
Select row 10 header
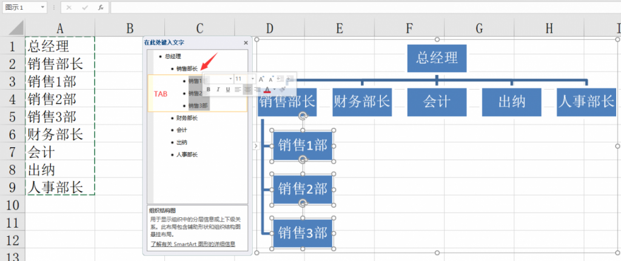(x=12, y=205)
